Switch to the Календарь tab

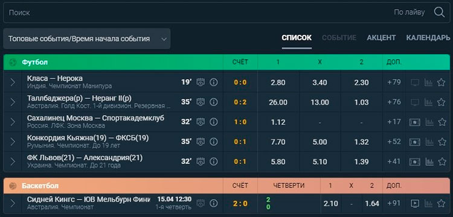(428, 38)
